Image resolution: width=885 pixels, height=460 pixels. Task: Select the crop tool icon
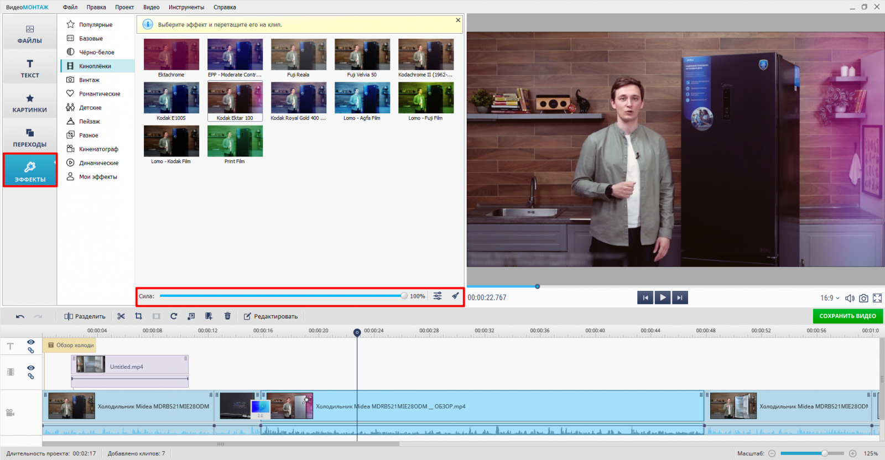pos(139,316)
